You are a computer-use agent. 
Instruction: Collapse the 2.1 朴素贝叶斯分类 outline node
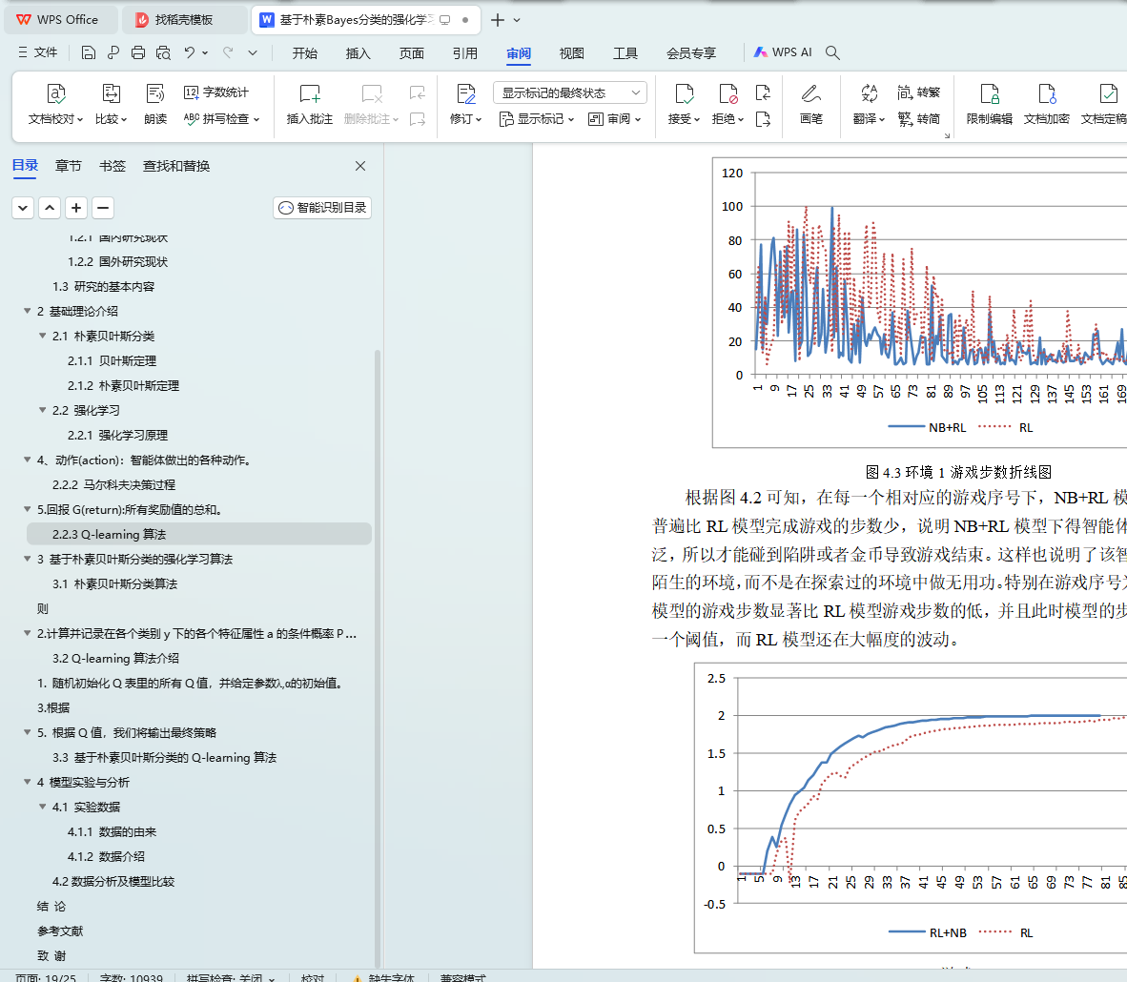43,337
